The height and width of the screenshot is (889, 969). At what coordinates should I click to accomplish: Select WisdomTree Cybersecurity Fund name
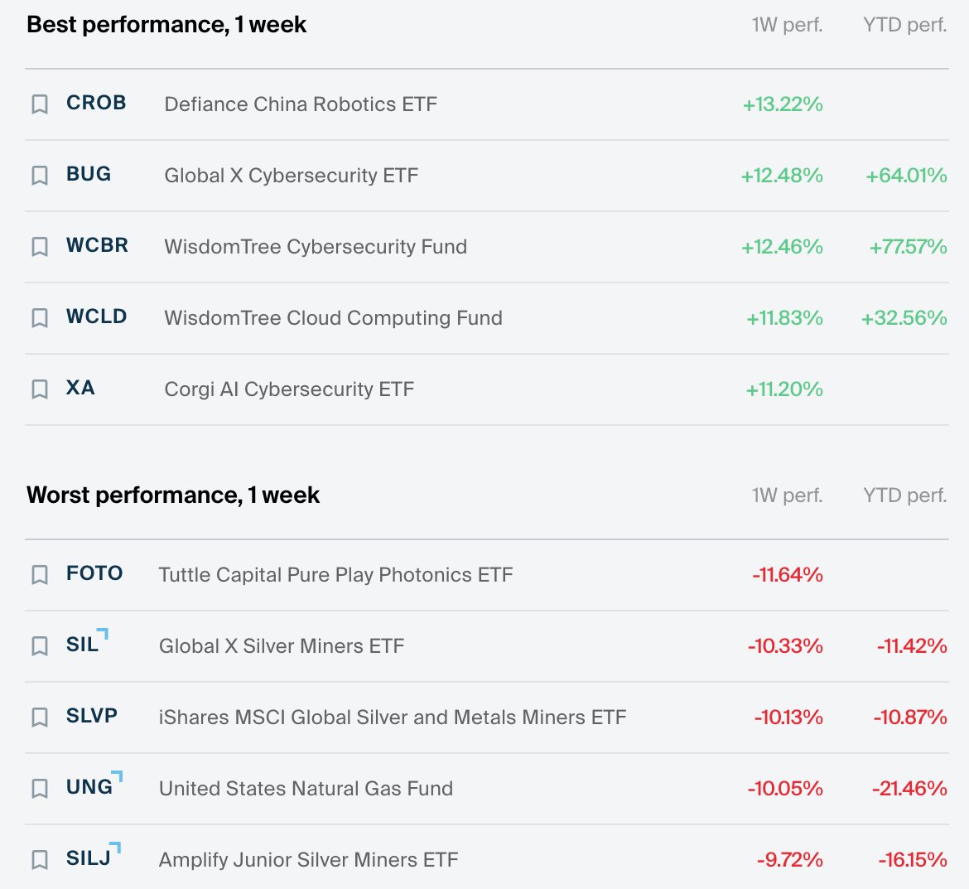316,247
